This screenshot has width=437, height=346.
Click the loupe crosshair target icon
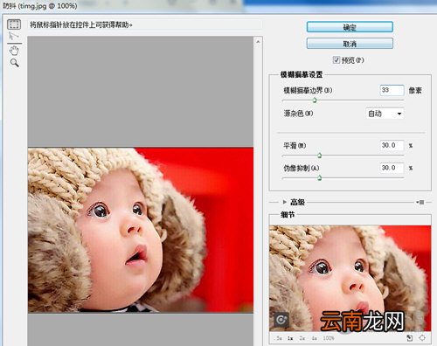click(422, 338)
